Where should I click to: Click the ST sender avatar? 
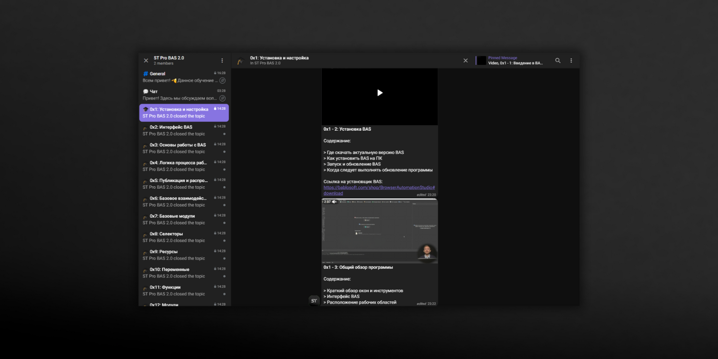[314, 301]
